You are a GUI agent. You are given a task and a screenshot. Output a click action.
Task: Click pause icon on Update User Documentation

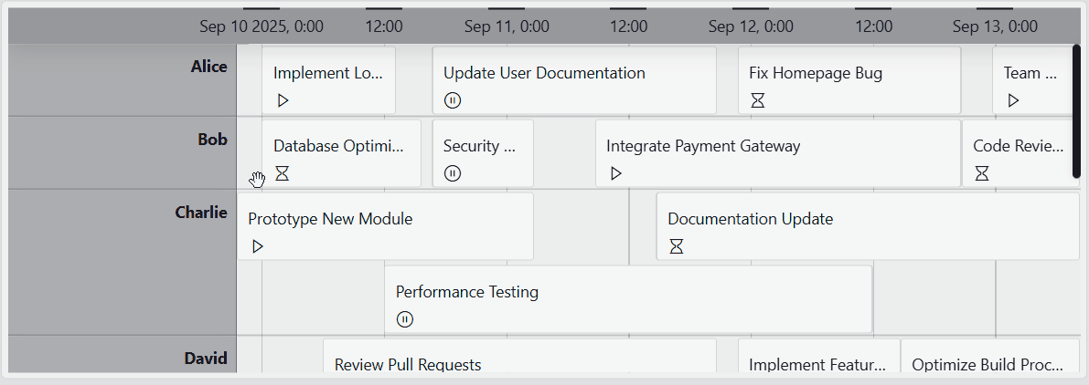tap(452, 100)
